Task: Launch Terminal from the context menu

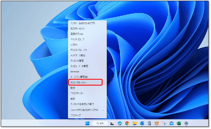Action: coord(87,72)
